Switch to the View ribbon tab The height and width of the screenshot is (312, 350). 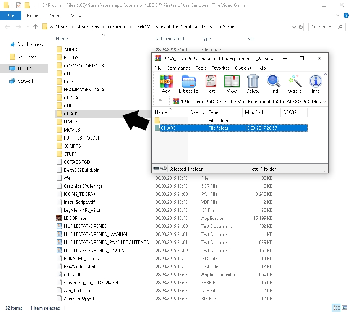pos(76,16)
